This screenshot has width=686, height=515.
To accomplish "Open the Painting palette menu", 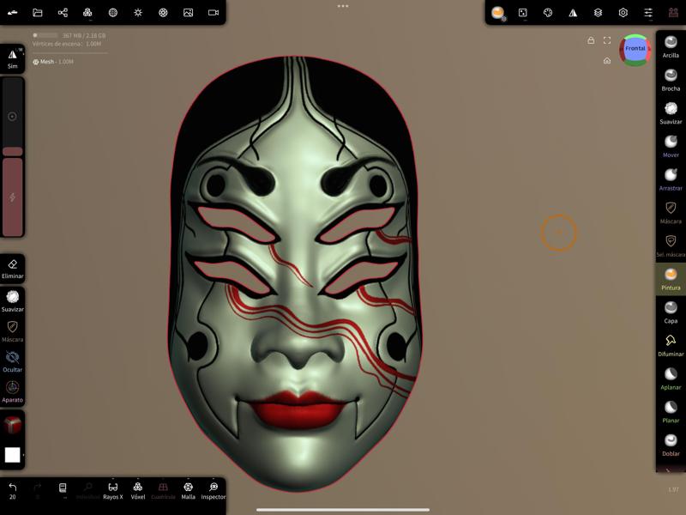I will pos(548,13).
